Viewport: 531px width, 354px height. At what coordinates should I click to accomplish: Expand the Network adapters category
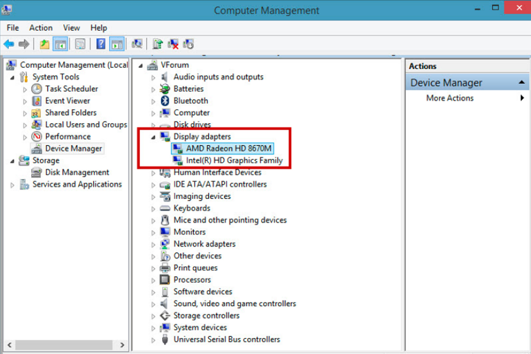click(153, 244)
